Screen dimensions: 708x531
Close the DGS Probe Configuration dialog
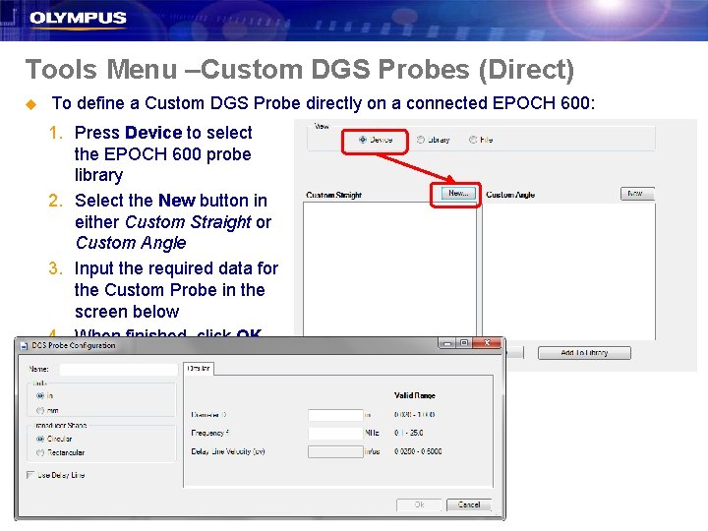point(487,343)
